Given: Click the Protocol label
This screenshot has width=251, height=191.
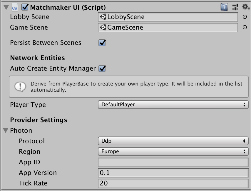Looking at the screenshot, I should 32,141.
